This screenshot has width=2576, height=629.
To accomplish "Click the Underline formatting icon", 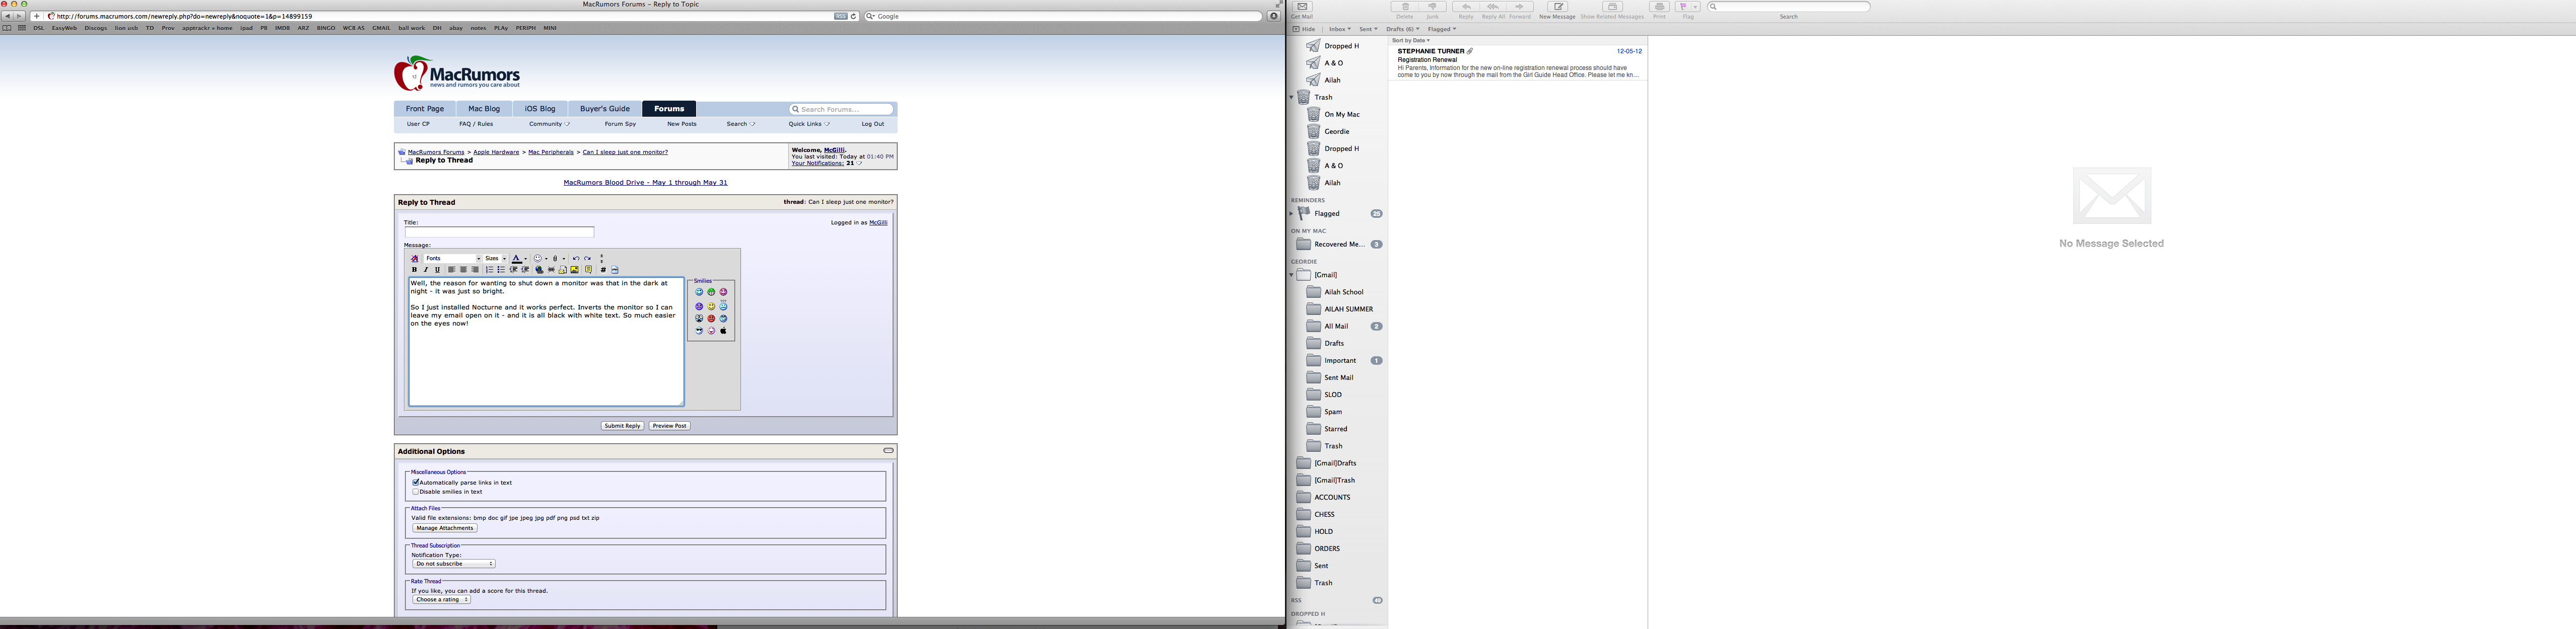I will 437,270.
